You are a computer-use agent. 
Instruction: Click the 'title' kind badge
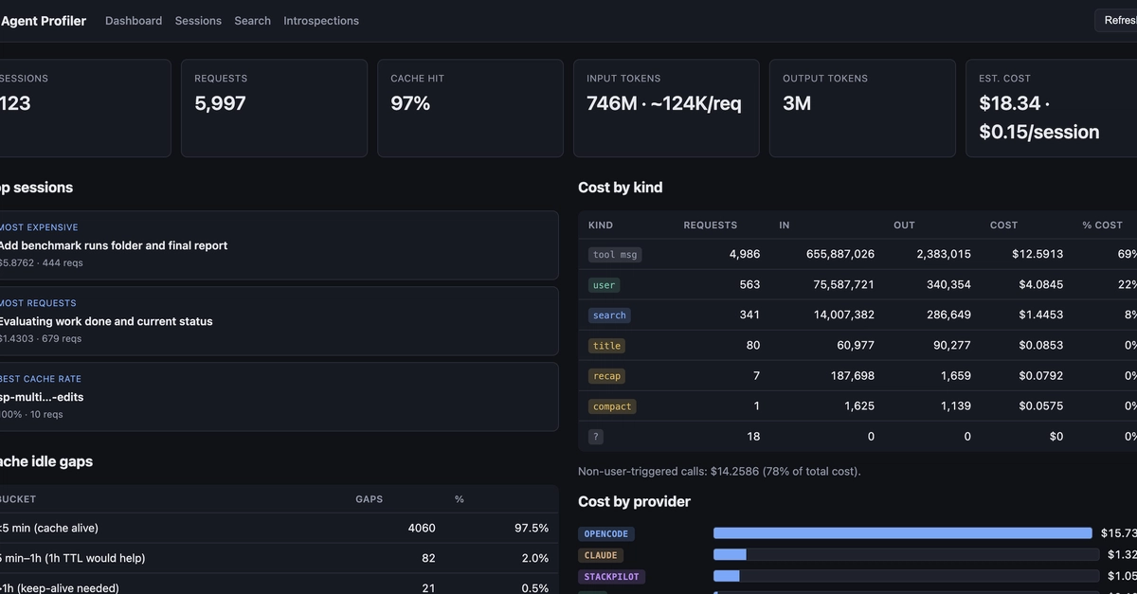pyautogui.click(x=606, y=346)
